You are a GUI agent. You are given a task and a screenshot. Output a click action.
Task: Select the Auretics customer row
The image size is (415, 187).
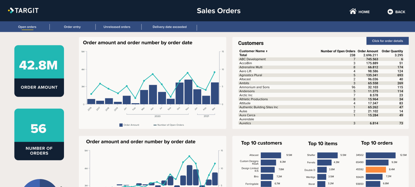(x=321, y=123)
